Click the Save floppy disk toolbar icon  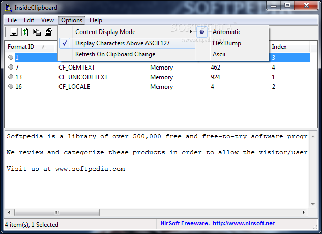pyautogui.click(x=14, y=32)
